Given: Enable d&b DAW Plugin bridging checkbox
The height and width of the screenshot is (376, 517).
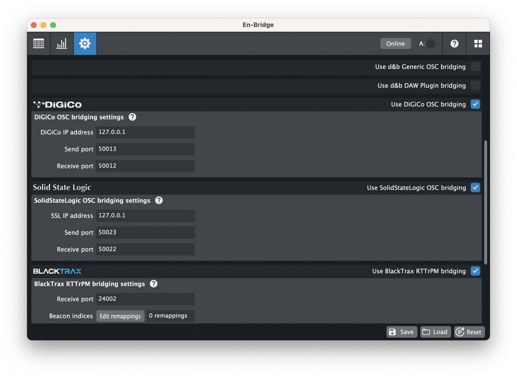Looking at the screenshot, I should pyautogui.click(x=475, y=85).
